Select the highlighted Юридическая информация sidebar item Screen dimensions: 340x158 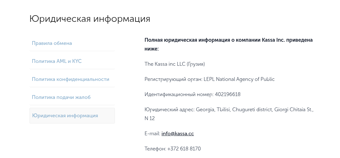coord(65,116)
